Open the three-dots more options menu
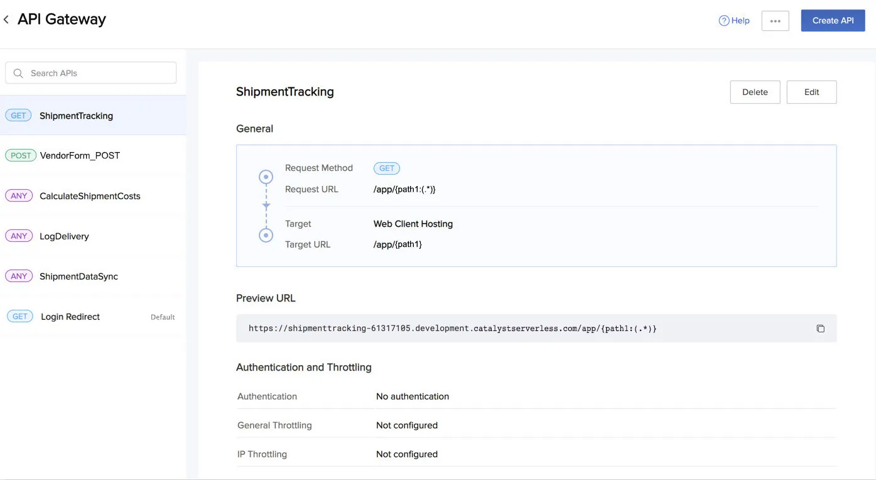This screenshot has height=480, width=876. point(775,21)
